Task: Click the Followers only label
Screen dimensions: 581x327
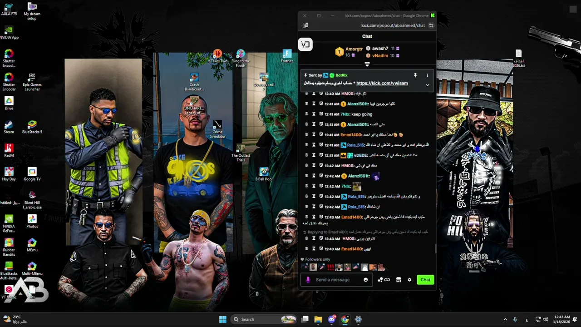Action: (318, 259)
